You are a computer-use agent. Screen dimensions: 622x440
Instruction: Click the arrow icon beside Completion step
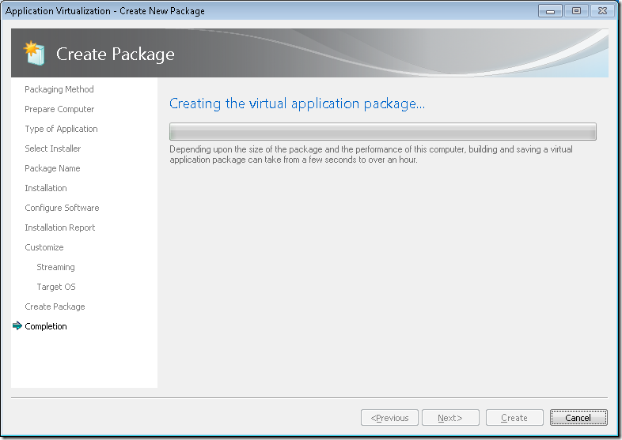click(17, 326)
